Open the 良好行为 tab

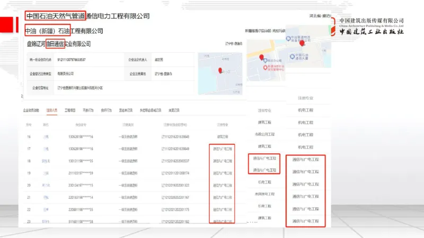coord(107,111)
